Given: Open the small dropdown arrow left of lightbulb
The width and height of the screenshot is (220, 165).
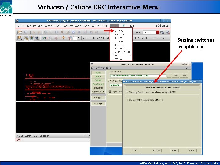Looking at the screenshot, I should click(60, 38).
